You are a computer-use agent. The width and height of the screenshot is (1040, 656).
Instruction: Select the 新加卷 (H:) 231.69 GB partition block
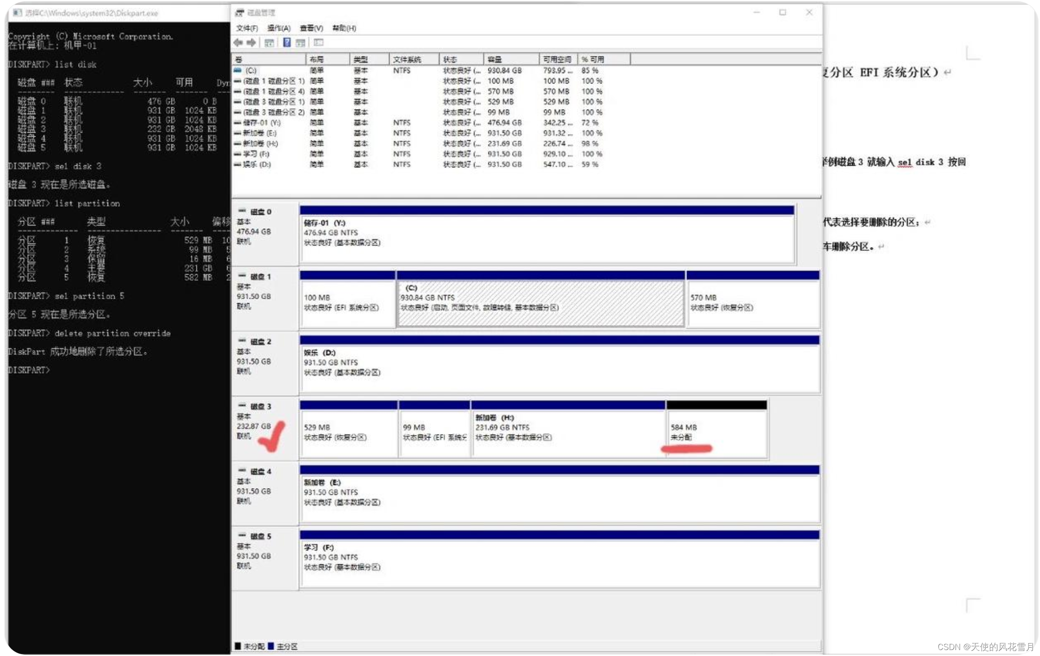[x=569, y=429]
